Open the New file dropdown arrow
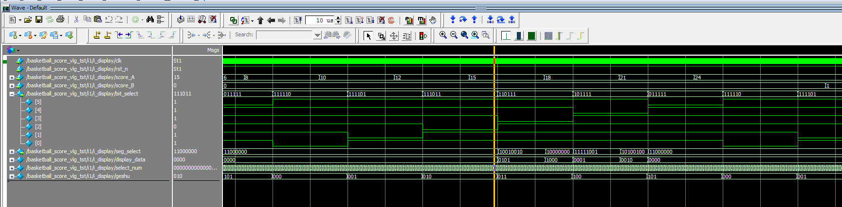The image size is (842, 207). click(x=20, y=20)
